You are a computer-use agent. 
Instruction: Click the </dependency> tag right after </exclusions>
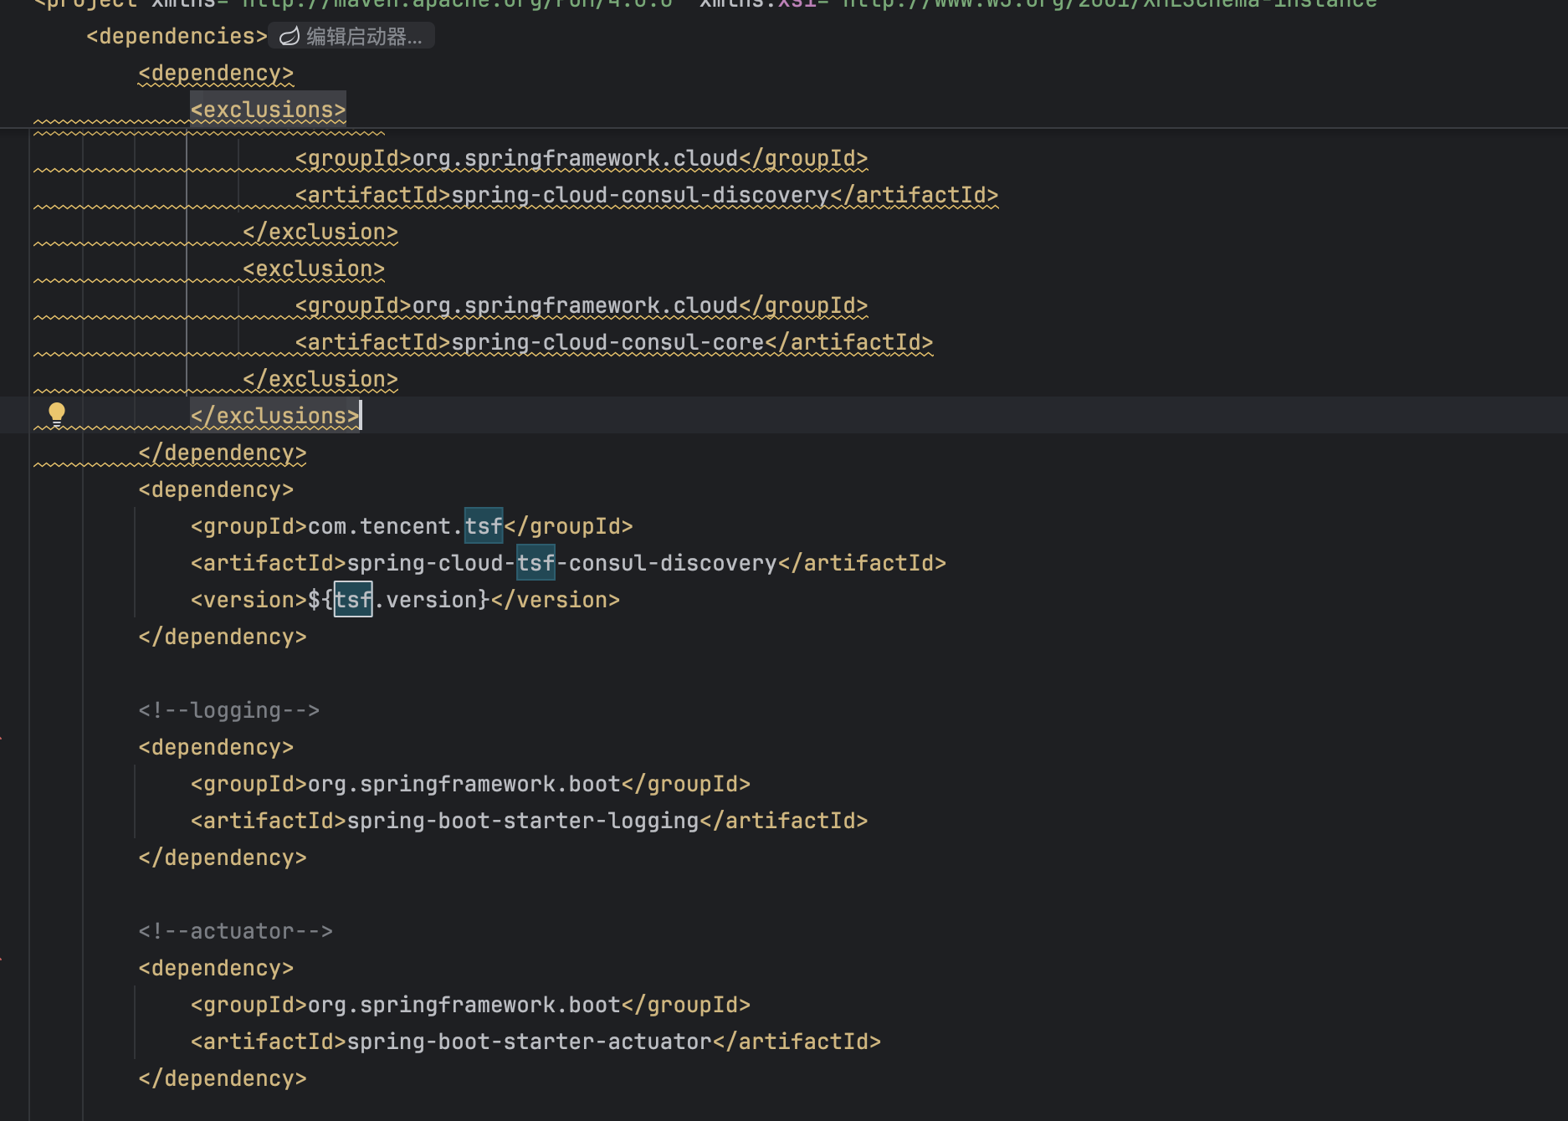223,453
